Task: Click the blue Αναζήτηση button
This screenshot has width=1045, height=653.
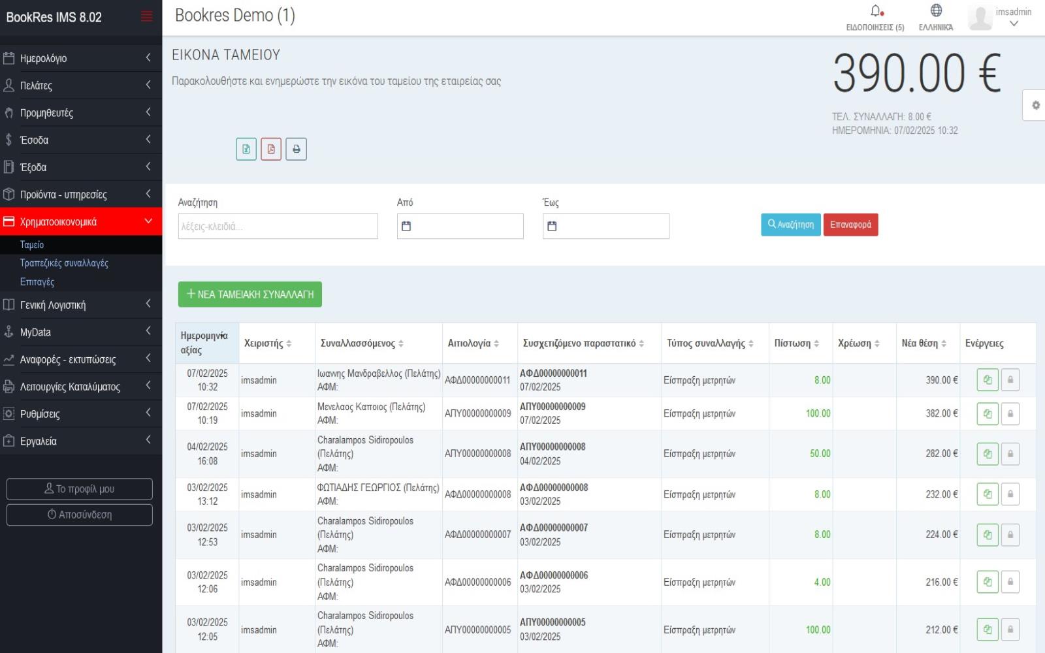Action: [790, 225]
